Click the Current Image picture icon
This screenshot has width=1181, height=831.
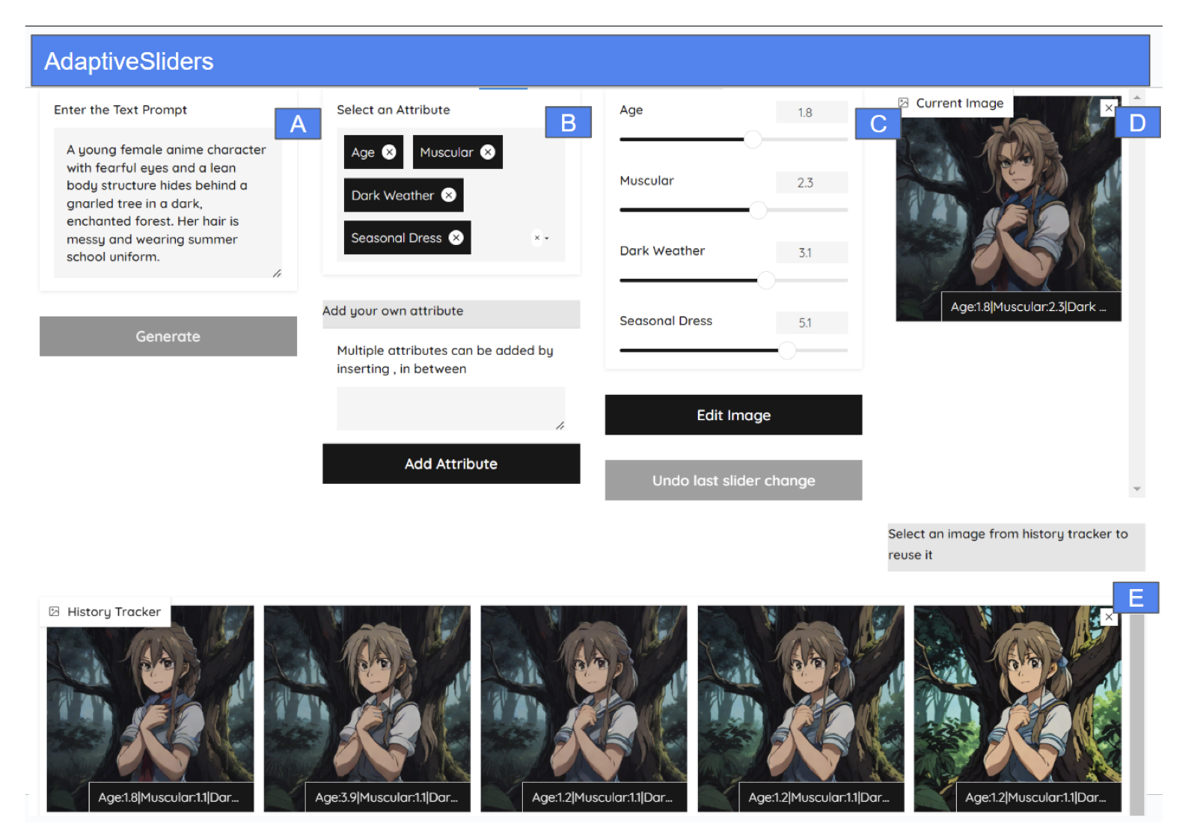click(903, 103)
